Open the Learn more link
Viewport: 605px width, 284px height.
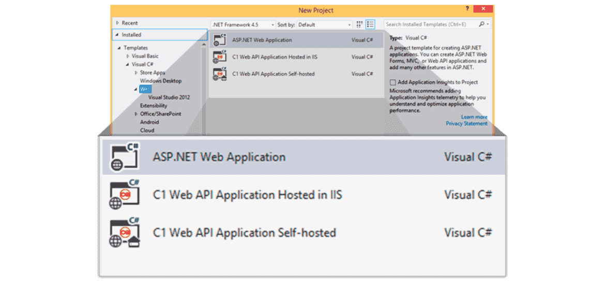coord(474,117)
